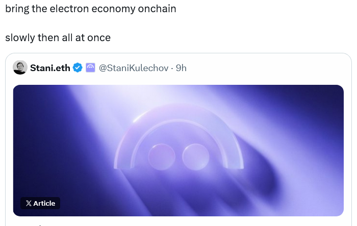357x226 pixels.
Task: Click the X logo in Article label
Action: click(x=28, y=203)
